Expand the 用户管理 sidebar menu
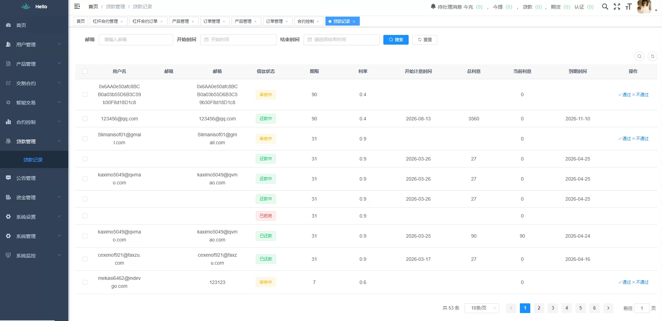662x321 pixels. click(x=34, y=45)
